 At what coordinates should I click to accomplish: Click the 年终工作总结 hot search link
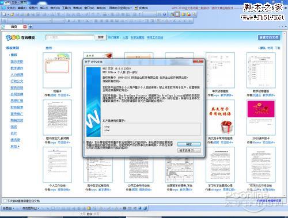point(155,37)
